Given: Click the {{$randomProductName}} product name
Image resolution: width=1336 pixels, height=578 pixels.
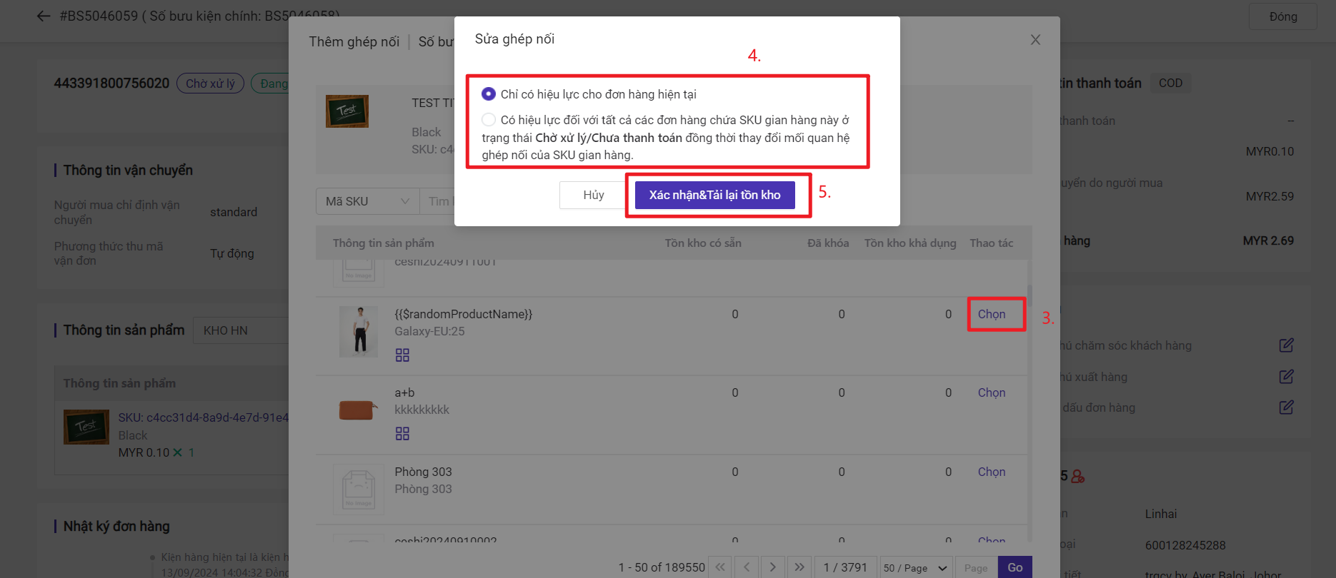Looking at the screenshot, I should tap(463, 314).
